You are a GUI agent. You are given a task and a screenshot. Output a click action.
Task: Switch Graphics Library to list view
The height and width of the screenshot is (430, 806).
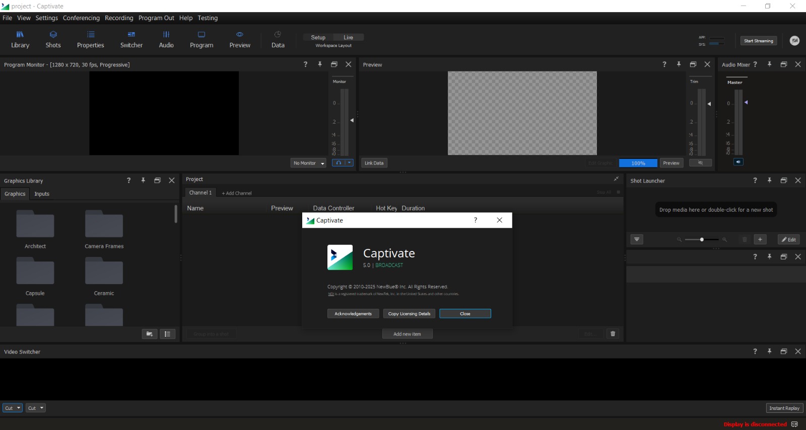[x=168, y=334]
